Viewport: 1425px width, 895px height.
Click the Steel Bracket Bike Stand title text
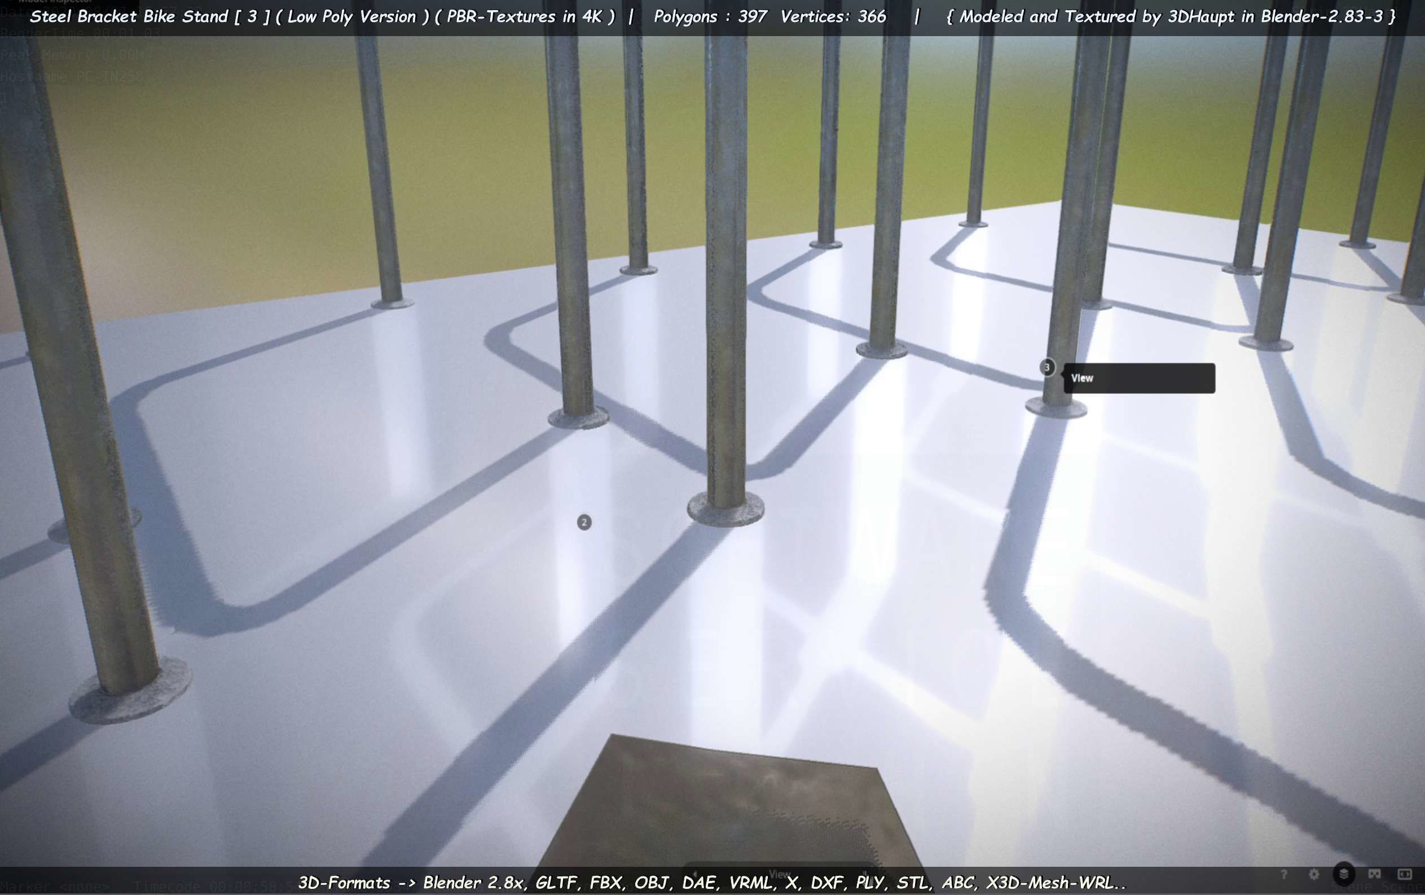[x=130, y=16]
